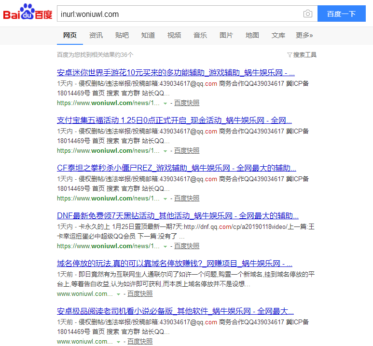Open the 地图 tab
This screenshot has width=373, height=346.
click(x=252, y=35)
